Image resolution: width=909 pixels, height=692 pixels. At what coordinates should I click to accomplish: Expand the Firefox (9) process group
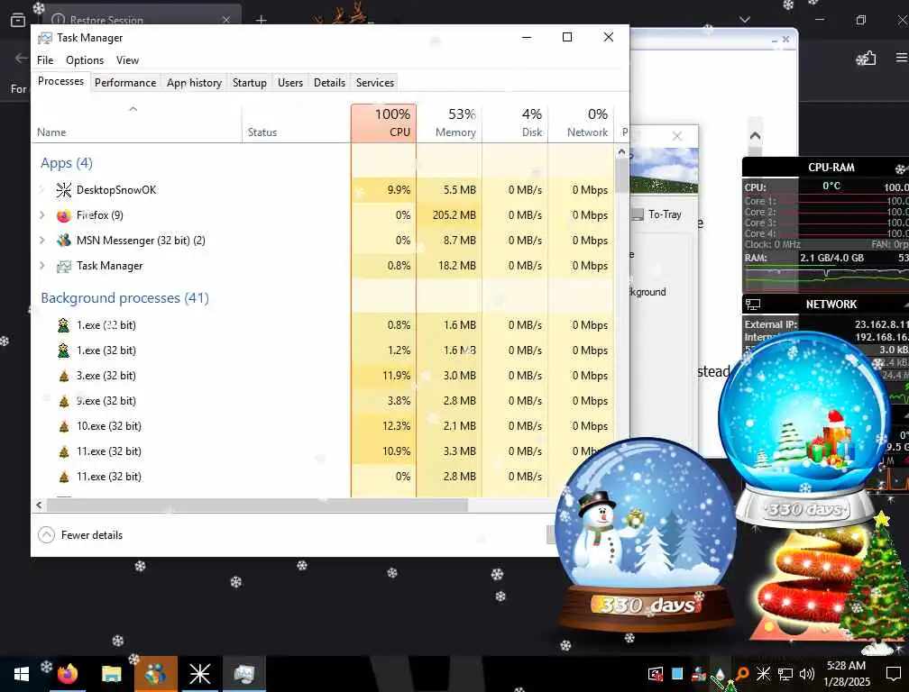click(x=41, y=214)
